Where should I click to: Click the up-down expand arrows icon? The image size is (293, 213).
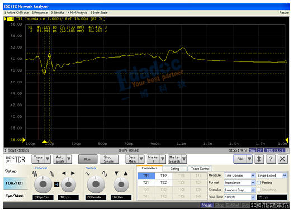coord(259,159)
